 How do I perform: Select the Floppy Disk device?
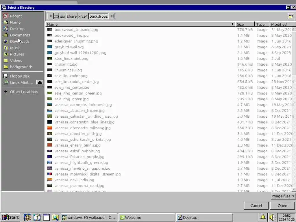pos(23,76)
